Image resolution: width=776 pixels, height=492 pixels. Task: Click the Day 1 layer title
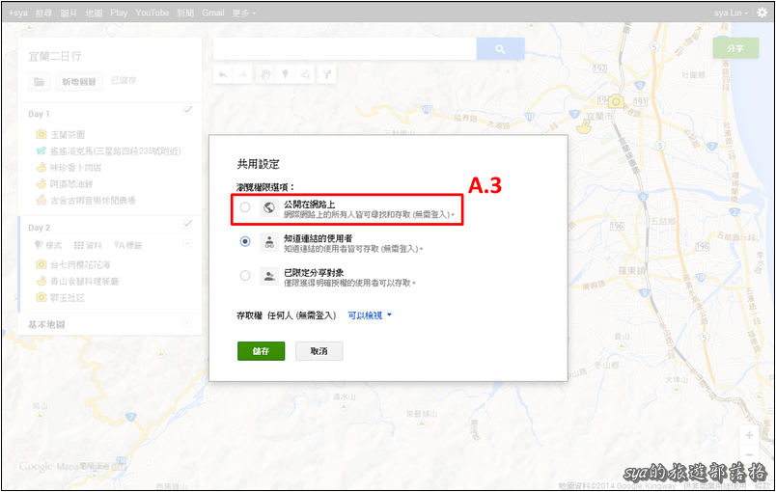pos(39,114)
